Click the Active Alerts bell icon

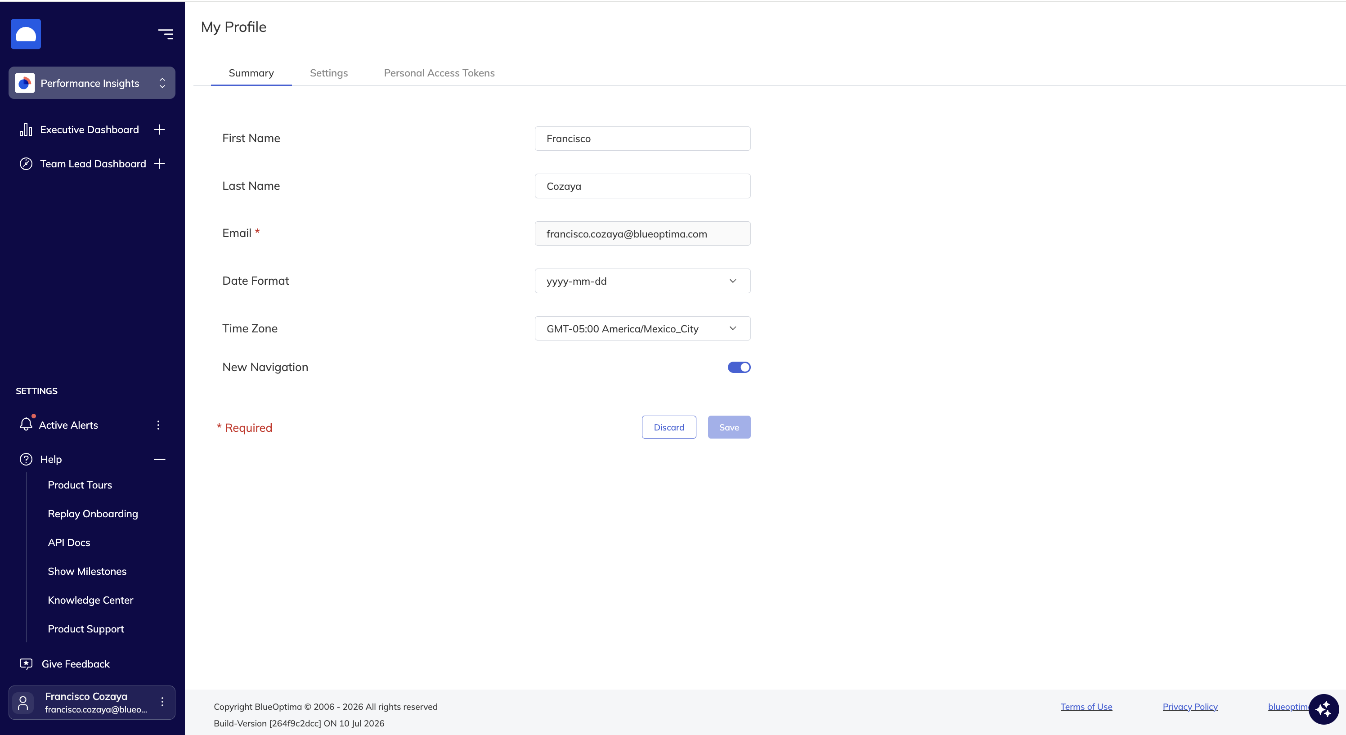coord(26,424)
